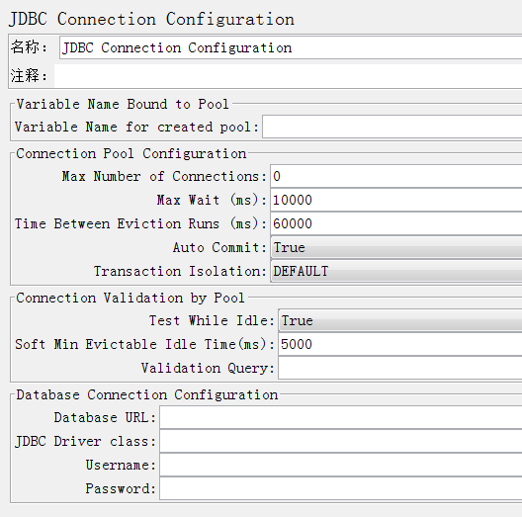Click the Max Wait (ms) input box
522x517 pixels.
(x=396, y=200)
